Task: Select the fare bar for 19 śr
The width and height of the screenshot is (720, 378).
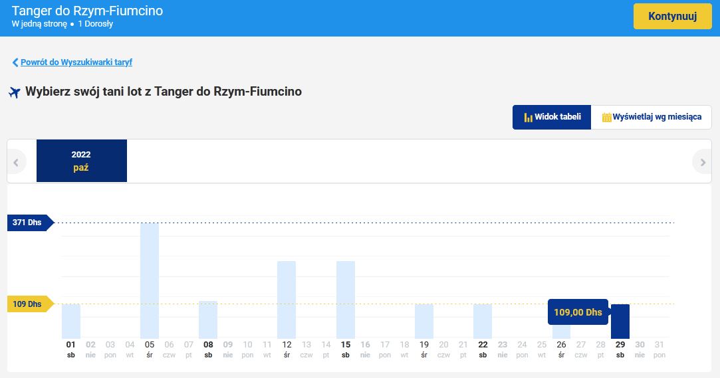Action: (x=424, y=321)
